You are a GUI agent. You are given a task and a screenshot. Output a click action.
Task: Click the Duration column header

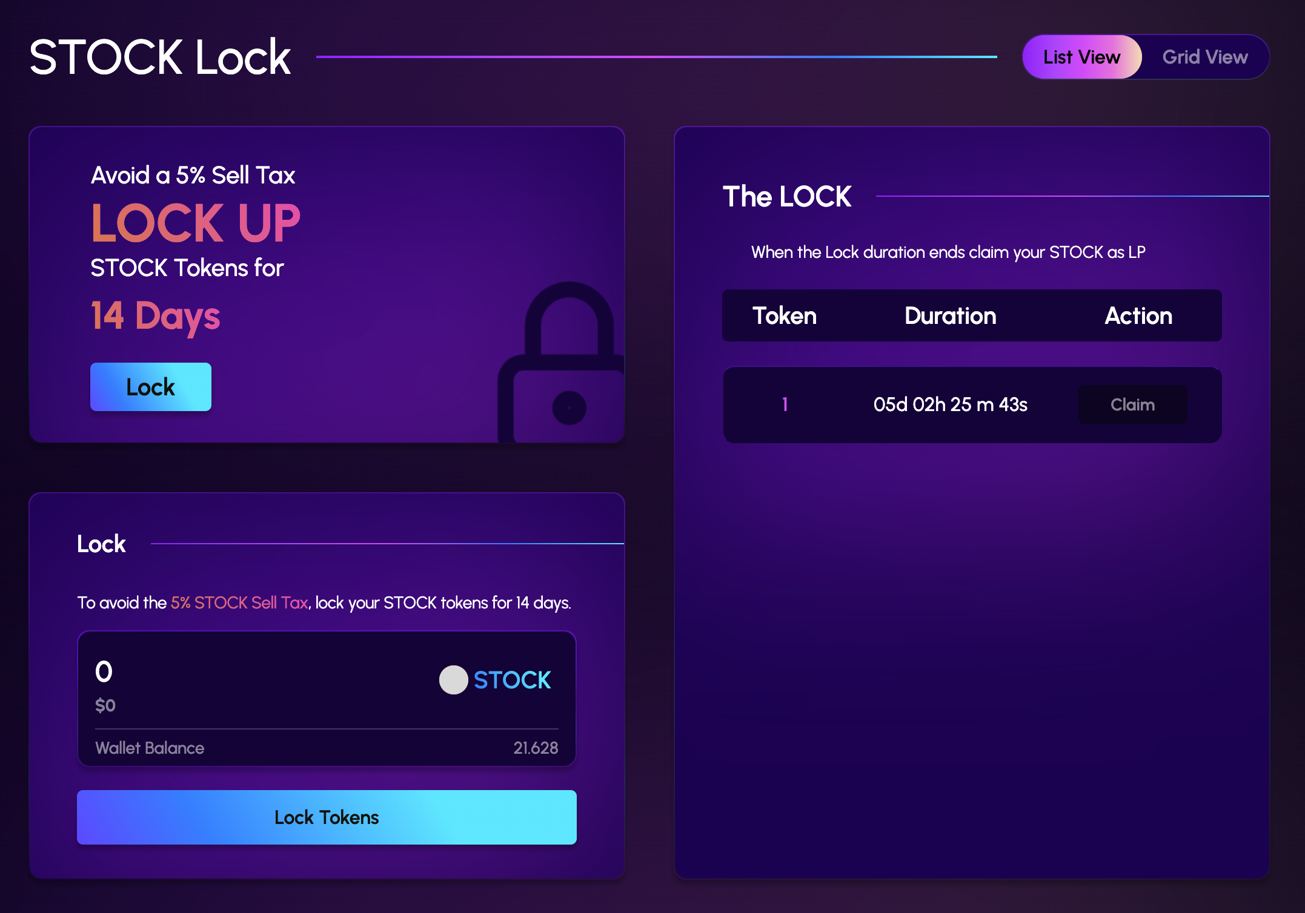click(950, 315)
